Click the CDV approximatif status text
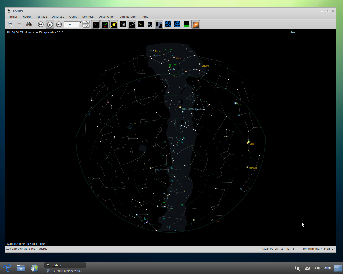This screenshot has width=343, height=274. (x=27, y=249)
